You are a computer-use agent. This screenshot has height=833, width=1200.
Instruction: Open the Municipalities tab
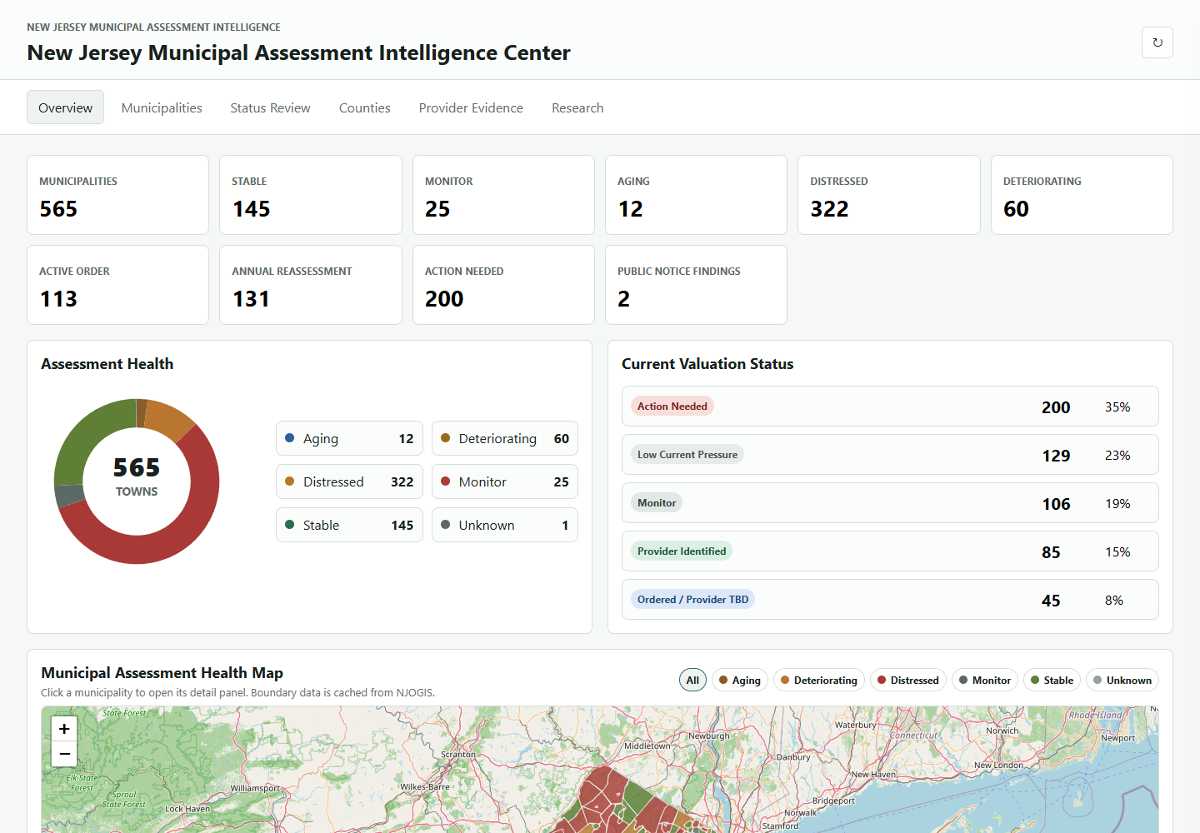(x=162, y=107)
